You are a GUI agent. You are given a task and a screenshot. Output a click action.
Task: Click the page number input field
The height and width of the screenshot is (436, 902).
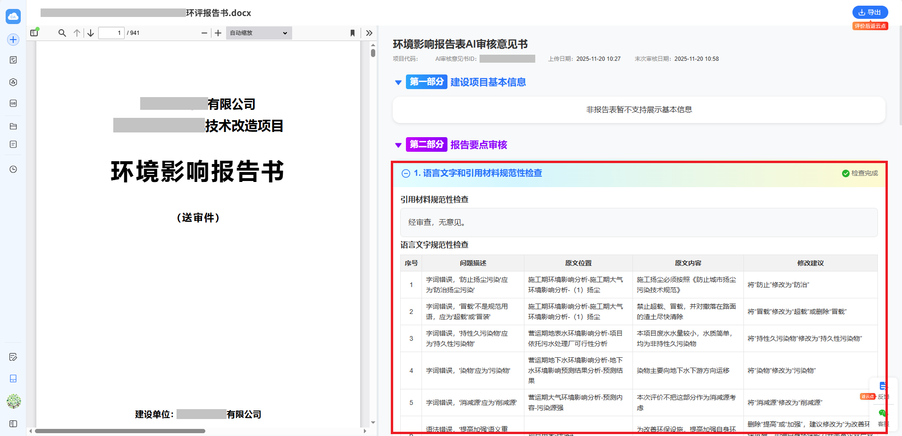coord(111,33)
